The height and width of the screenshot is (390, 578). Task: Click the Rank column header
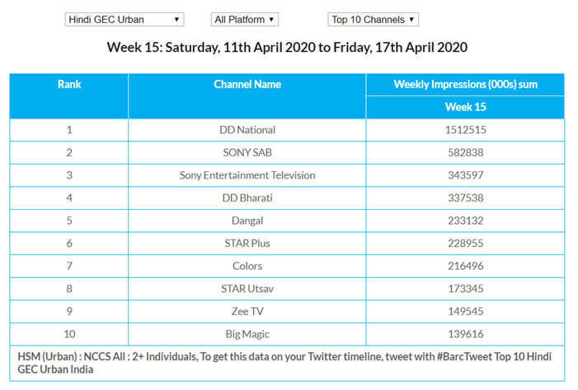[69, 85]
